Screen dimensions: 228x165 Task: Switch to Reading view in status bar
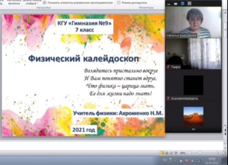170,153
